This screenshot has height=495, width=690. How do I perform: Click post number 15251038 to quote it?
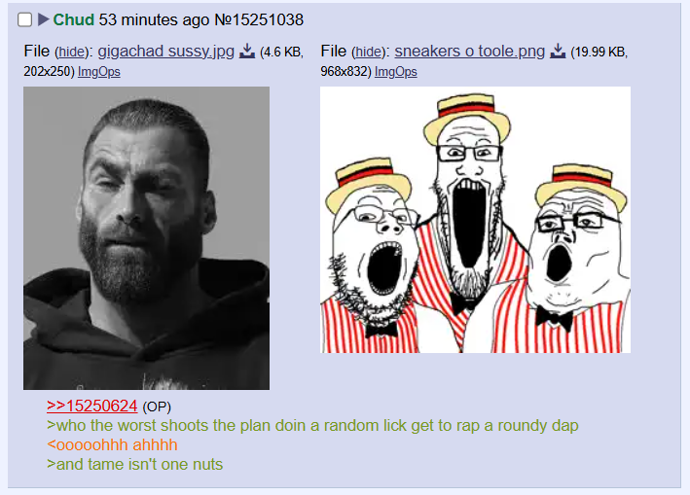[x=268, y=19]
